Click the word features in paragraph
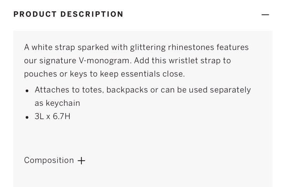Screen dimensions: 286x187 [233, 47]
